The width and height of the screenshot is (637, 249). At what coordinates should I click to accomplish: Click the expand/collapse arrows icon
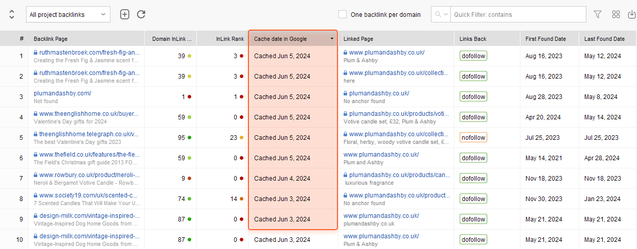coord(12,14)
